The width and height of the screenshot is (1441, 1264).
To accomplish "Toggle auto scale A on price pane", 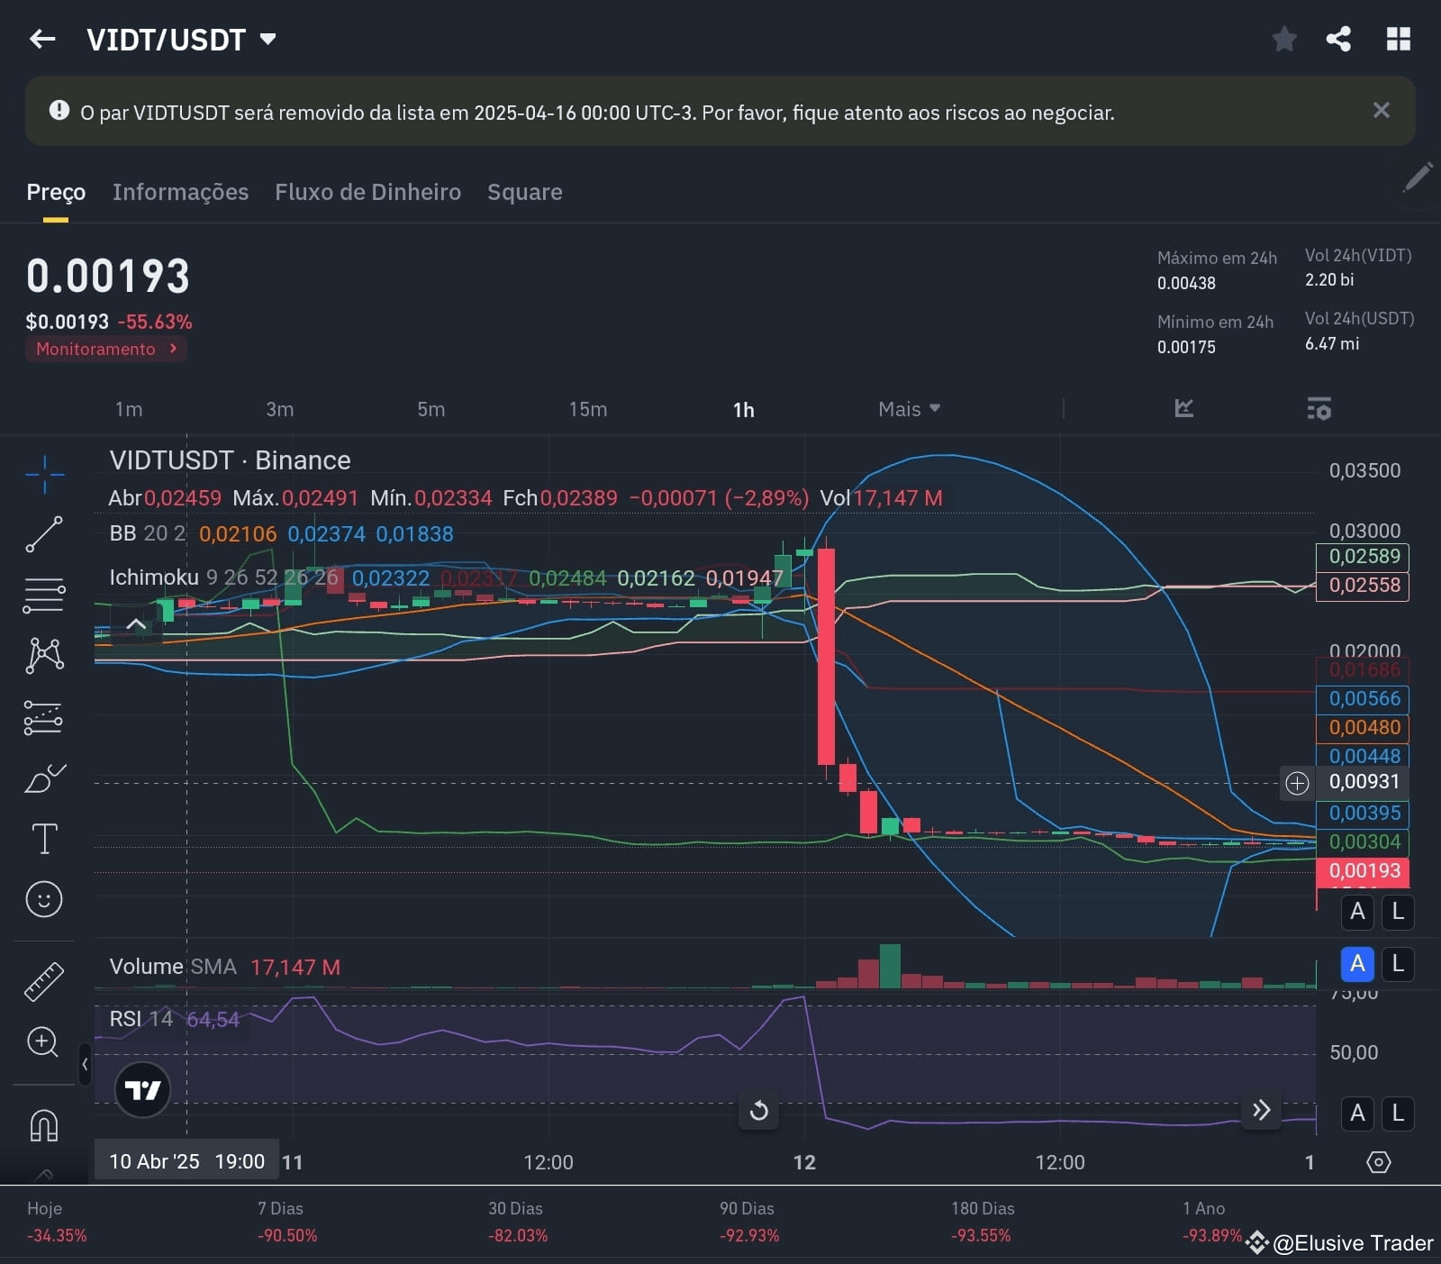I will [1357, 912].
